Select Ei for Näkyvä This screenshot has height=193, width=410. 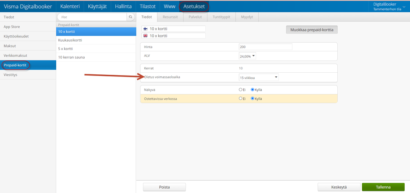click(x=241, y=90)
